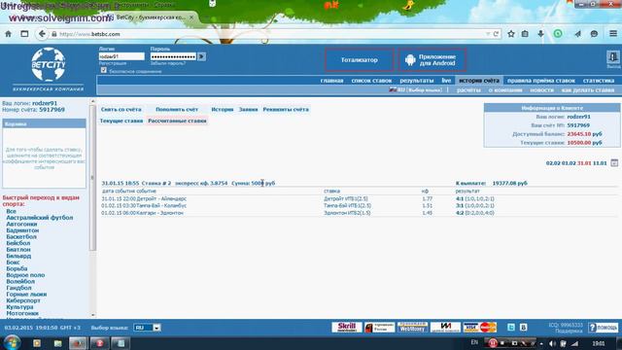Click the exit door icon
This screenshot has width=622, height=350.
tap(613, 57)
